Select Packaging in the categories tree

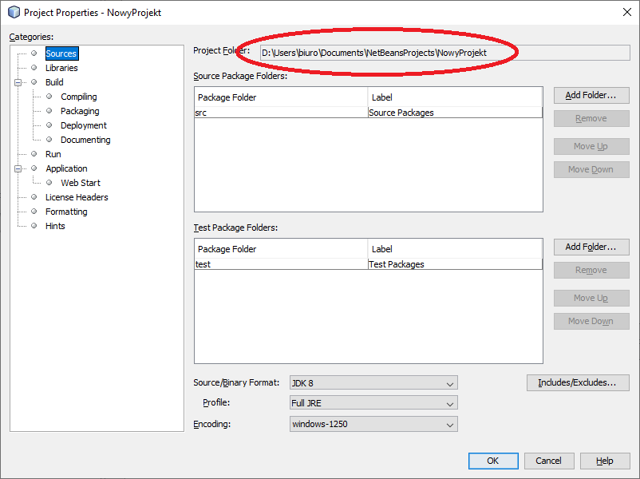(80, 111)
